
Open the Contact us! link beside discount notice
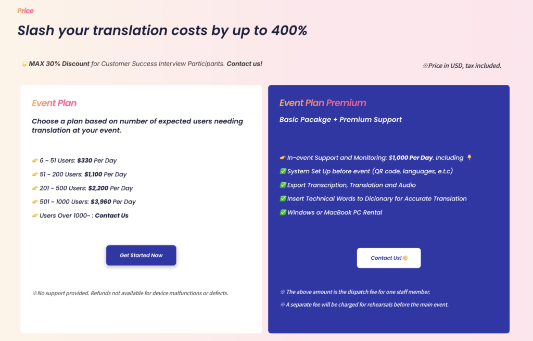point(245,64)
